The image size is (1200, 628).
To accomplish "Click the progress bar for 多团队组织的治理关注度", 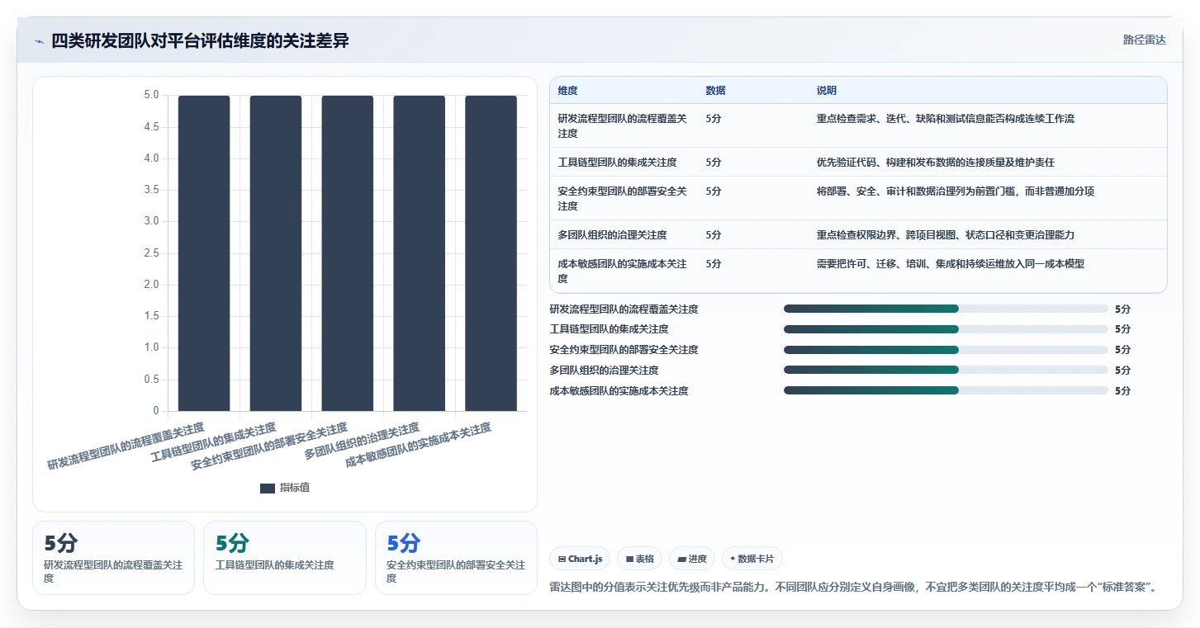I will [x=946, y=370].
